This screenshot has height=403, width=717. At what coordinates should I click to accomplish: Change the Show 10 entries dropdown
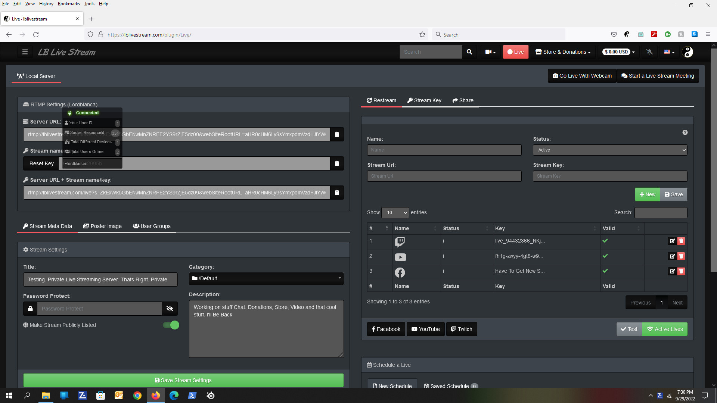395,212
